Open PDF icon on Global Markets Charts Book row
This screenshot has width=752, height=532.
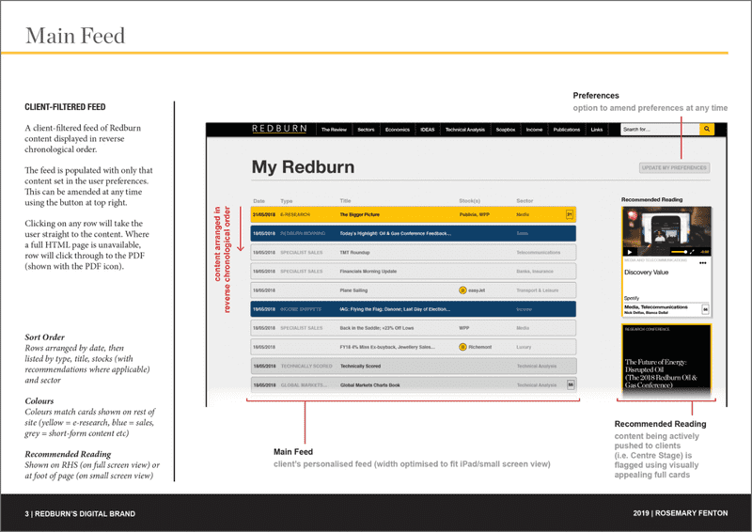pos(571,384)
